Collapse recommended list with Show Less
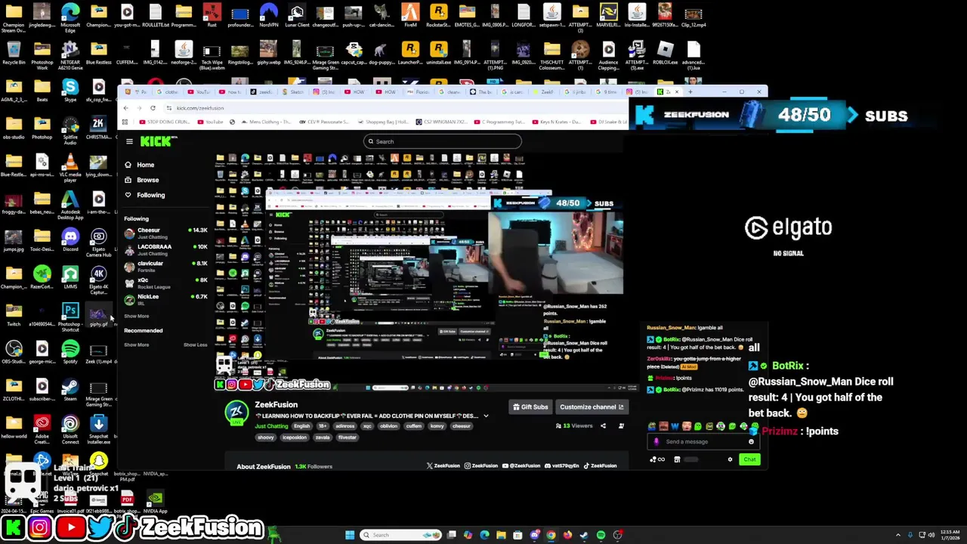The width and height of the screenshot is (967, 544). click(196, 345)
